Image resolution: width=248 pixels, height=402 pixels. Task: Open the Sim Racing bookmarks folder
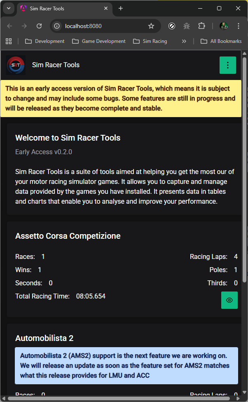pyautogui.click(x=150, y=41)
